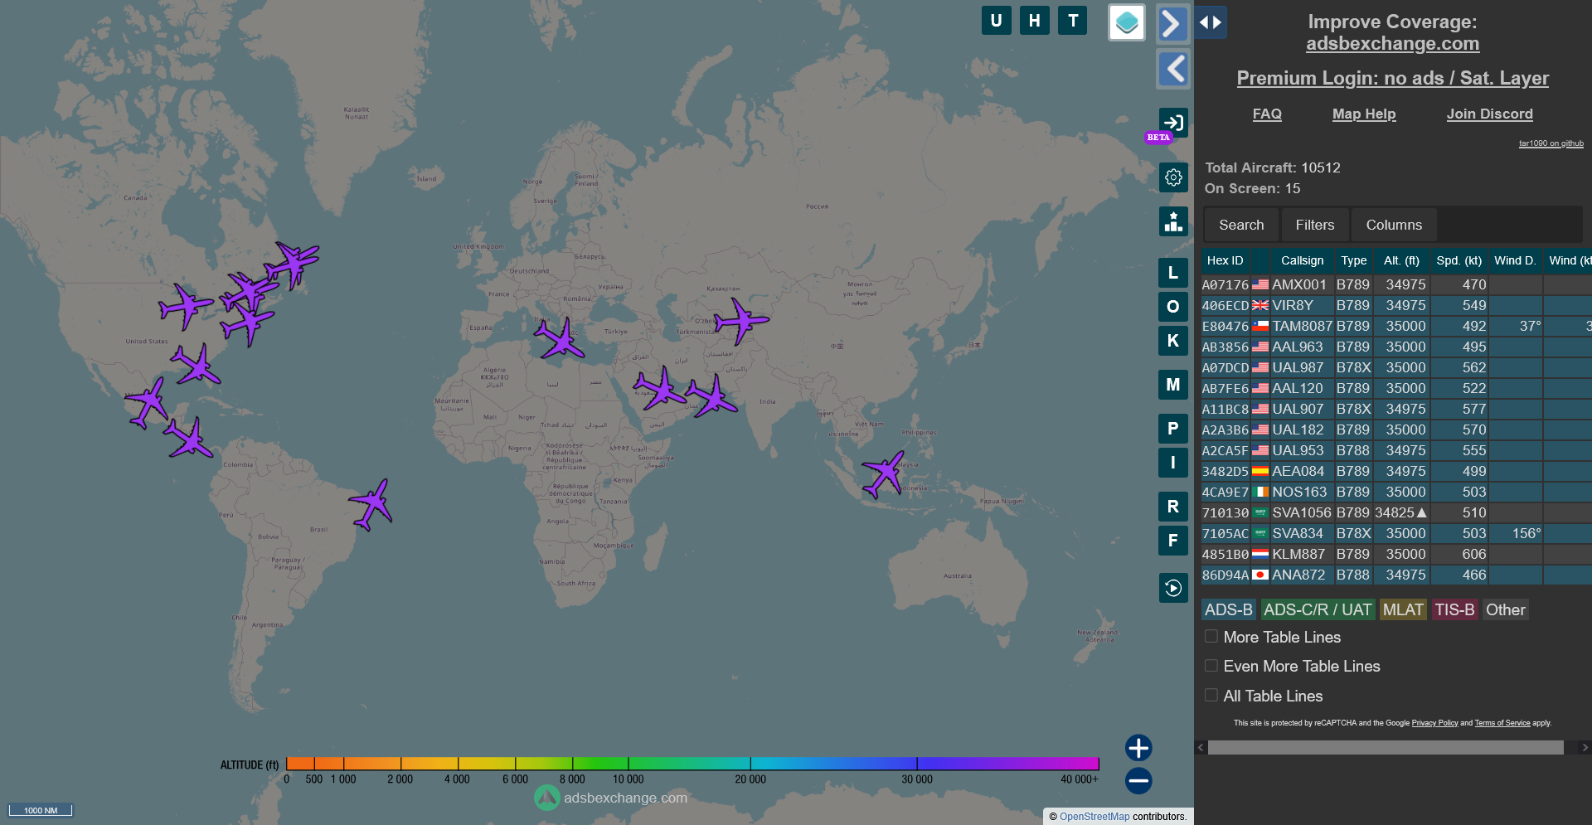
Task: Click the ADS-B legend swatch
Action: coord(1228,609)
